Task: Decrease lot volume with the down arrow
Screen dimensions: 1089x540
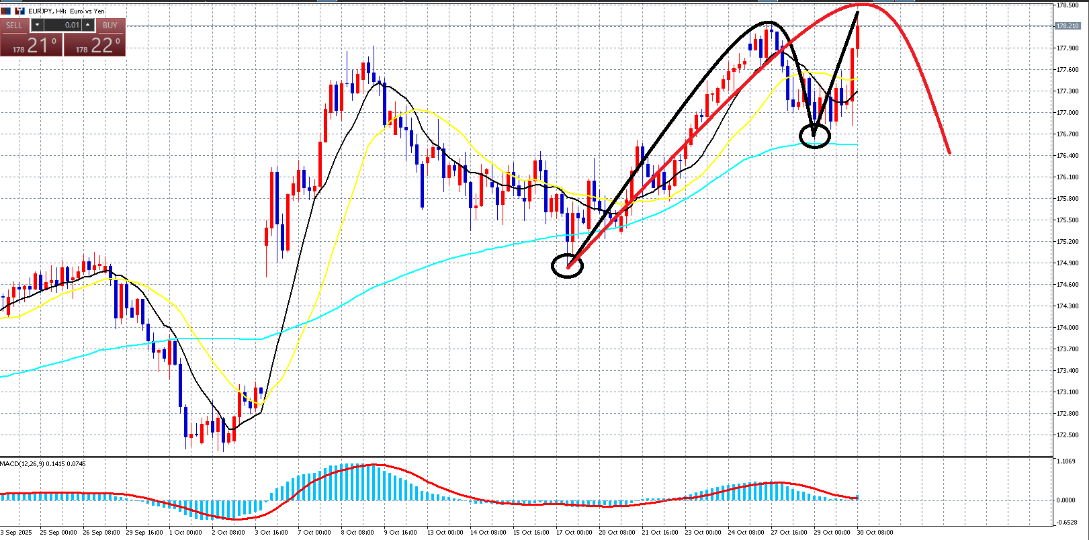Action: [x=37, y=26]
